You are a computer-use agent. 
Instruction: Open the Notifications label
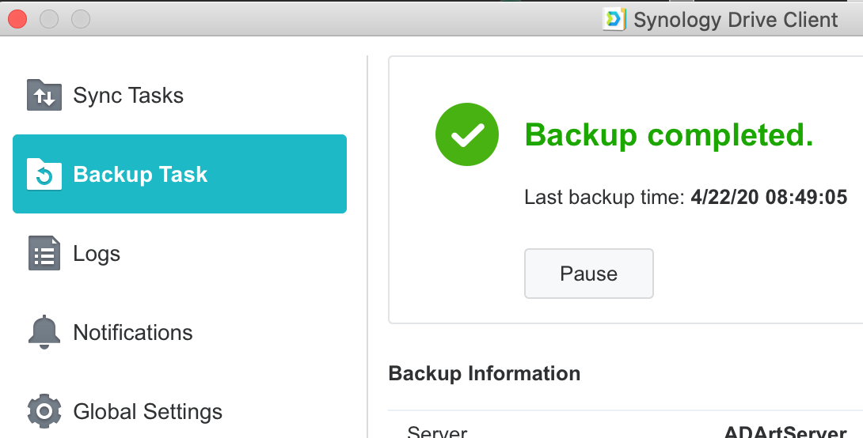pos(133,333)
